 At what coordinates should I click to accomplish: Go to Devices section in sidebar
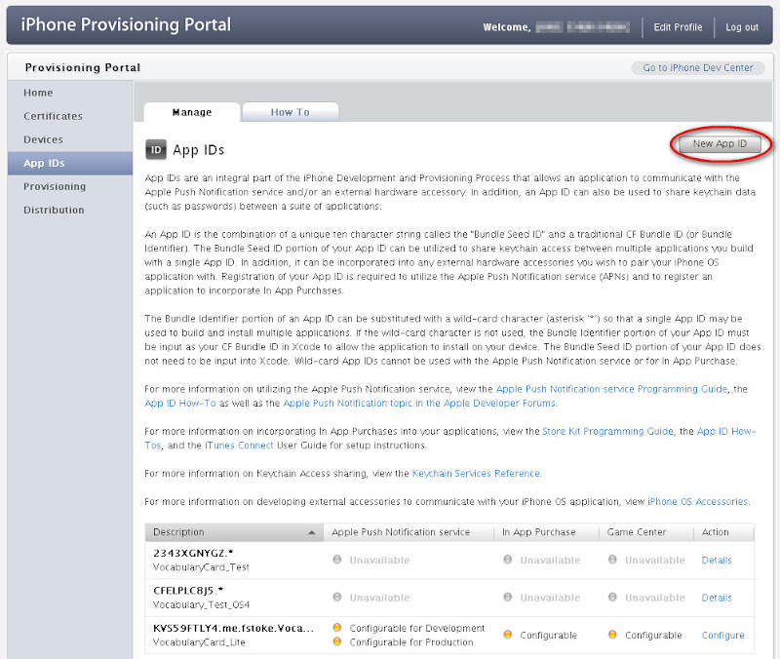43,139
